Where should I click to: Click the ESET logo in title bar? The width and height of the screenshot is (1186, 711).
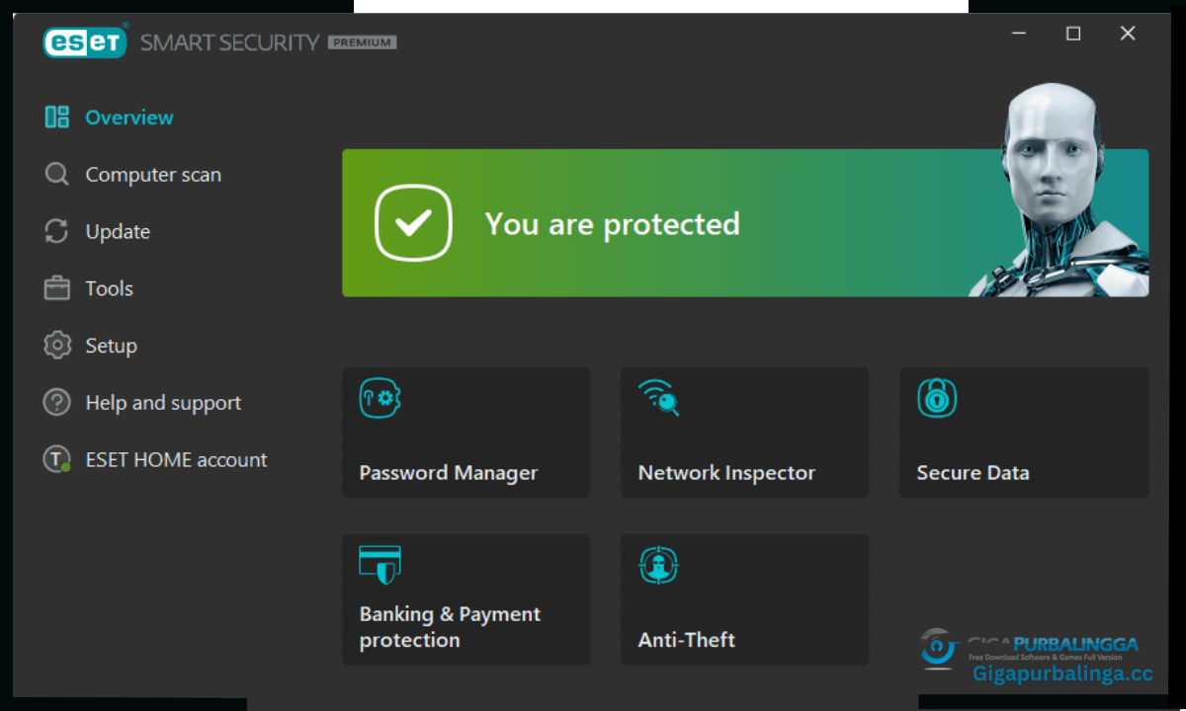click(85, 41)
